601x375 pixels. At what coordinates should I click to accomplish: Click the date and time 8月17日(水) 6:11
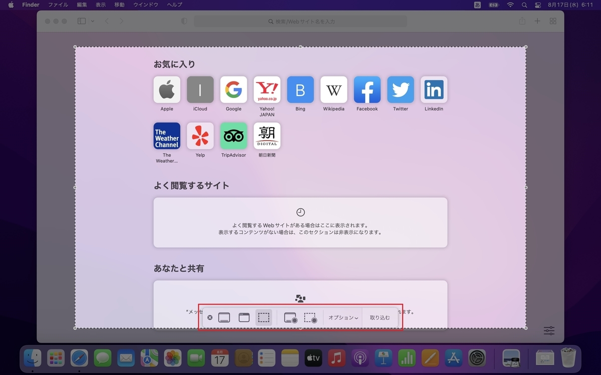point(570,4)
